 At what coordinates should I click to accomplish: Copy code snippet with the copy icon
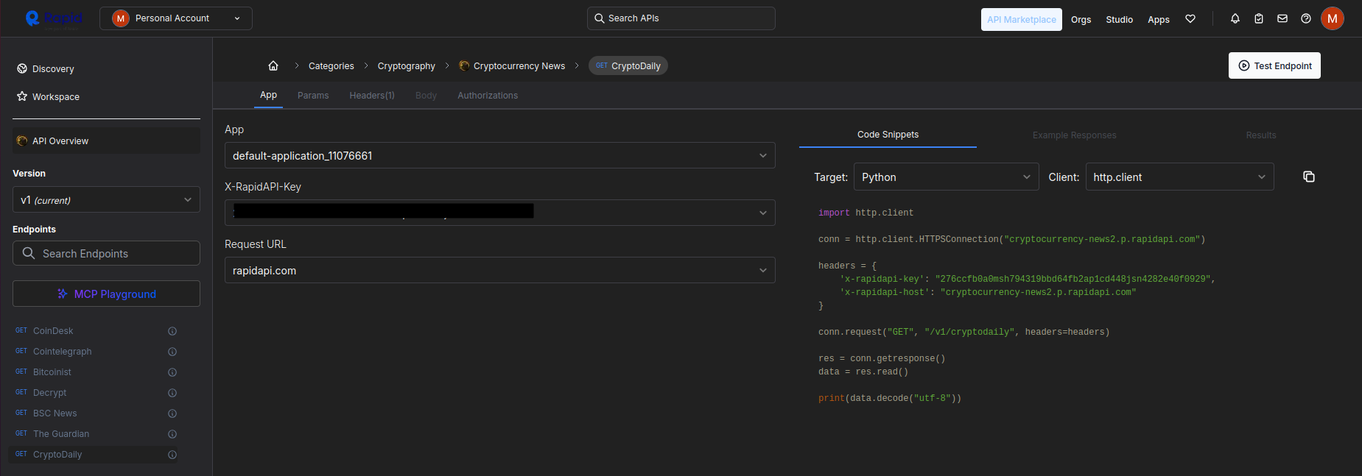1309,177
